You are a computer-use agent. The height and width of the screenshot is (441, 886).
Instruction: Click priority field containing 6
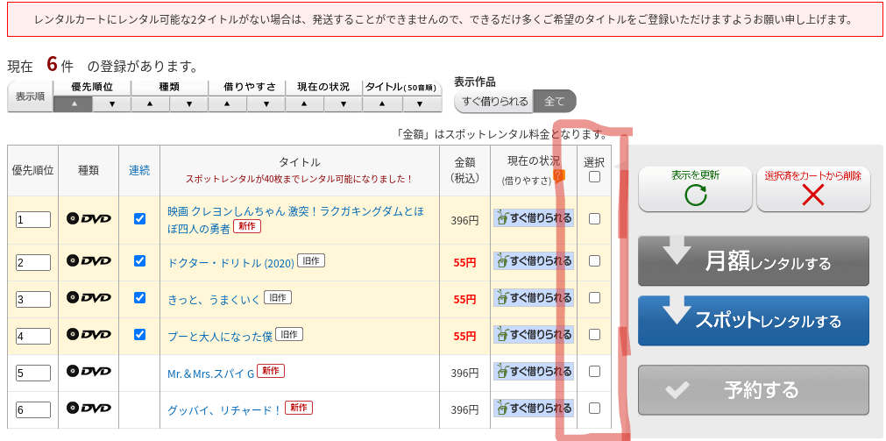click(32, 409)
